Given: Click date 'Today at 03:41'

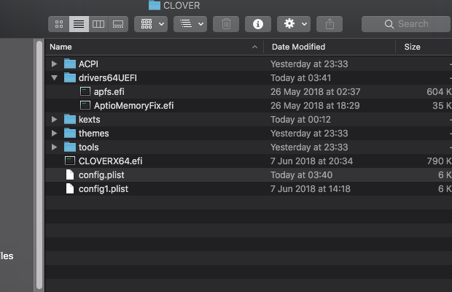Looking at the screenshot, I should 300,78.
